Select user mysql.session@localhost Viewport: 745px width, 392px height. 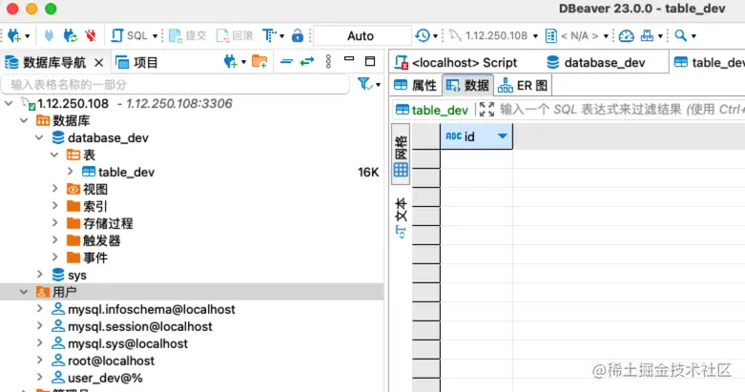[132, 326]
